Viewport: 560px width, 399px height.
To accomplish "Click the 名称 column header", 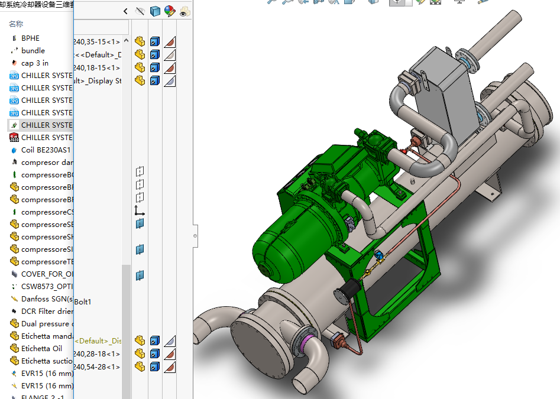I will [16, 24].
